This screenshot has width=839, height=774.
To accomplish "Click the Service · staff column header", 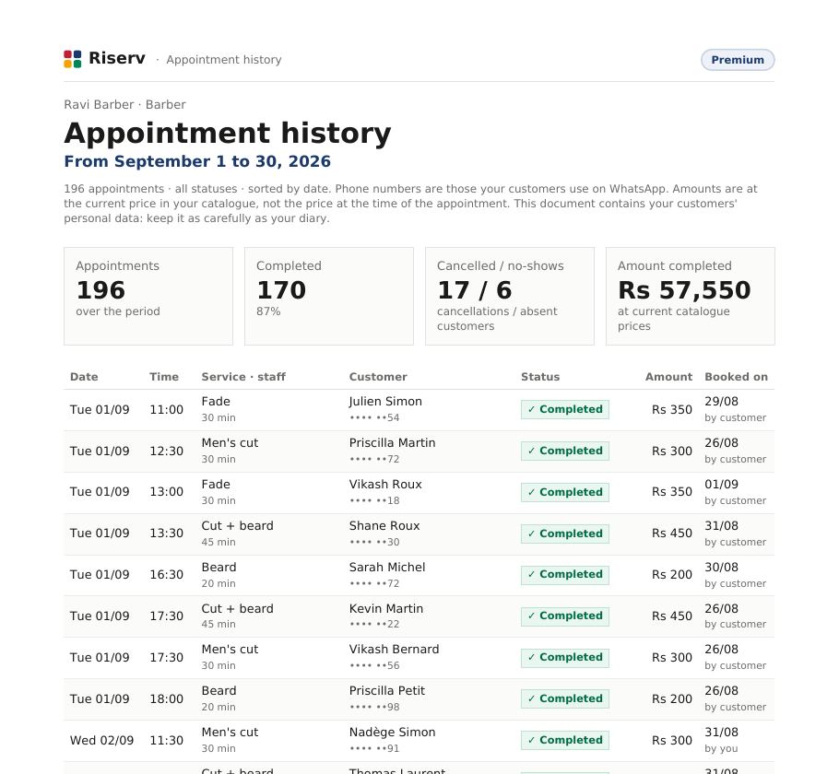I will pos(243,377).
